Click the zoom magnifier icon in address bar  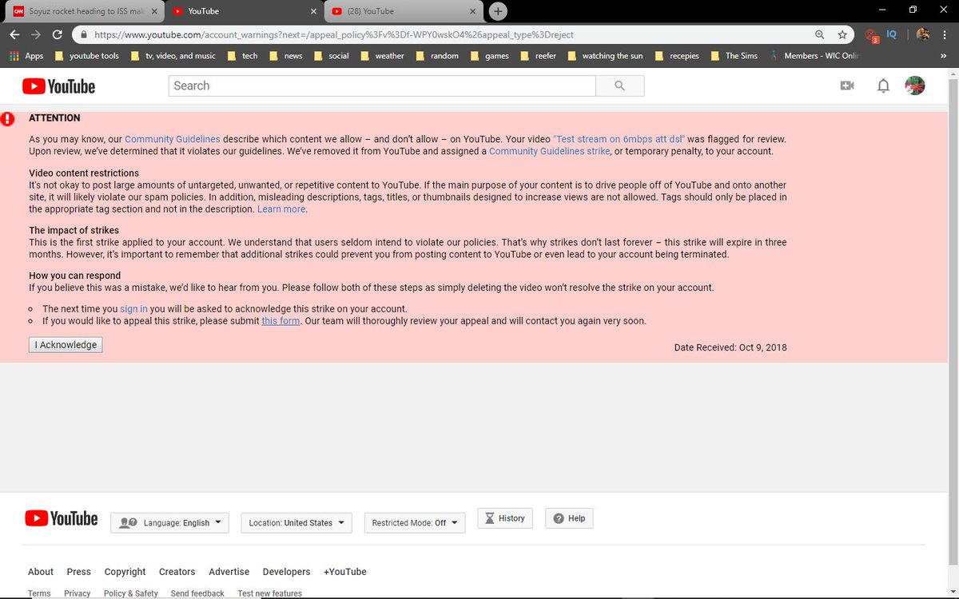(819, 35)
